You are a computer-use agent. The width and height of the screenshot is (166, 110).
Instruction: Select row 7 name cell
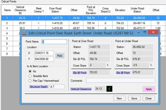pos(7,49)
